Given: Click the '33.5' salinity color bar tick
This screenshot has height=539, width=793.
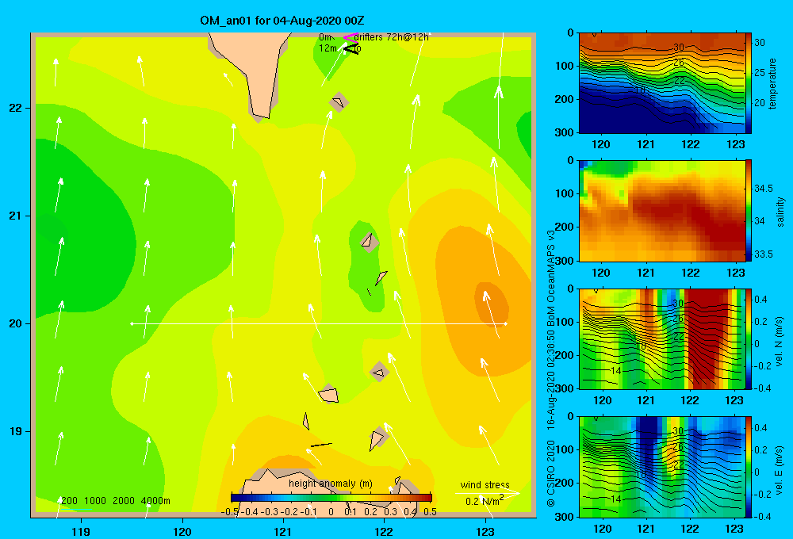Looking at the screenshot, I should point(763,254).
